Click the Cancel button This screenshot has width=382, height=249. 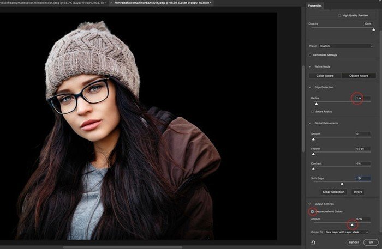(353, 242)
